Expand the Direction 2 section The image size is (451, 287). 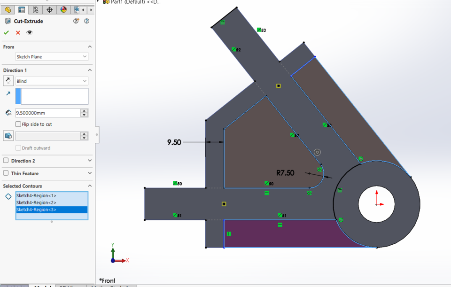89,160
